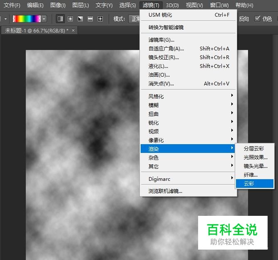The height and width of the screenshot is (260, 278).
Task: Open the 3D(D) menu
Action: coord(172,5)
